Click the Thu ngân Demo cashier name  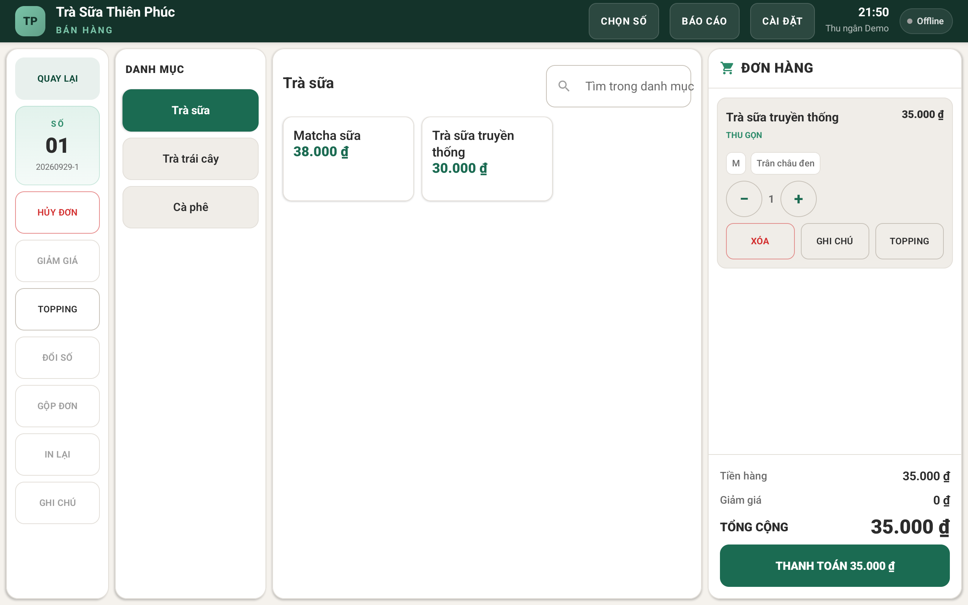tap(857, 28)
